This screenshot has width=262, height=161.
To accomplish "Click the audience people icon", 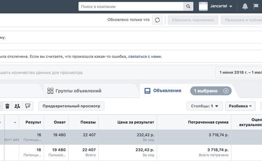I will pos(17,106).
